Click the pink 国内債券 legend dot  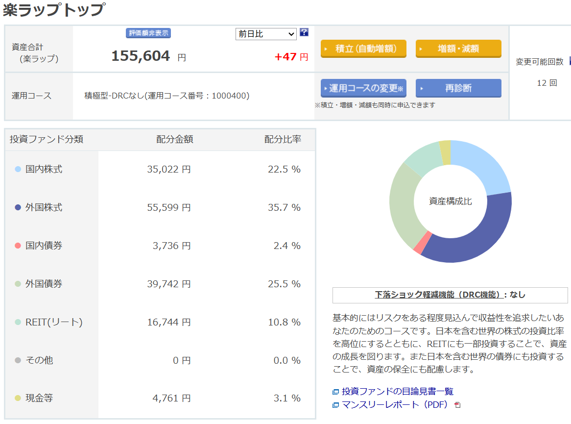tap(18, 246)
